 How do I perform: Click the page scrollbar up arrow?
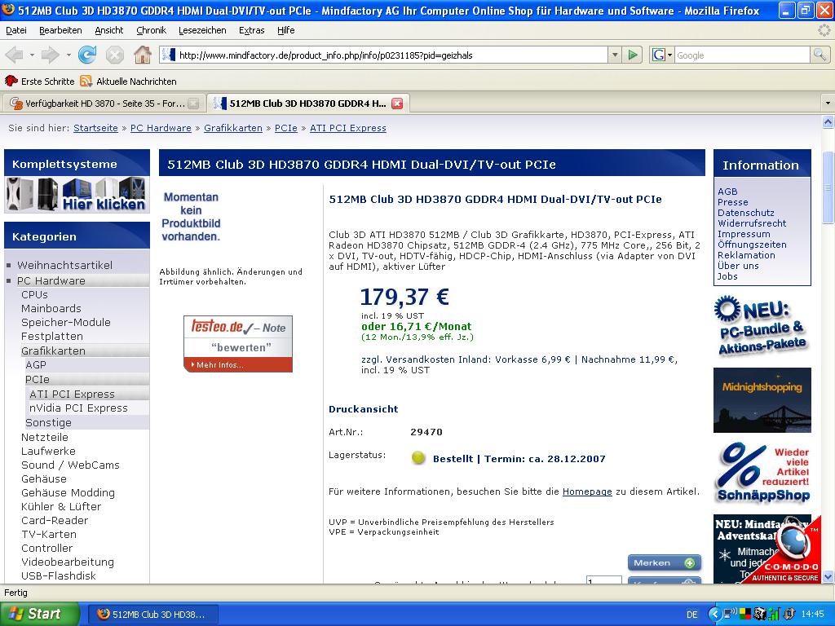point(828,122)
